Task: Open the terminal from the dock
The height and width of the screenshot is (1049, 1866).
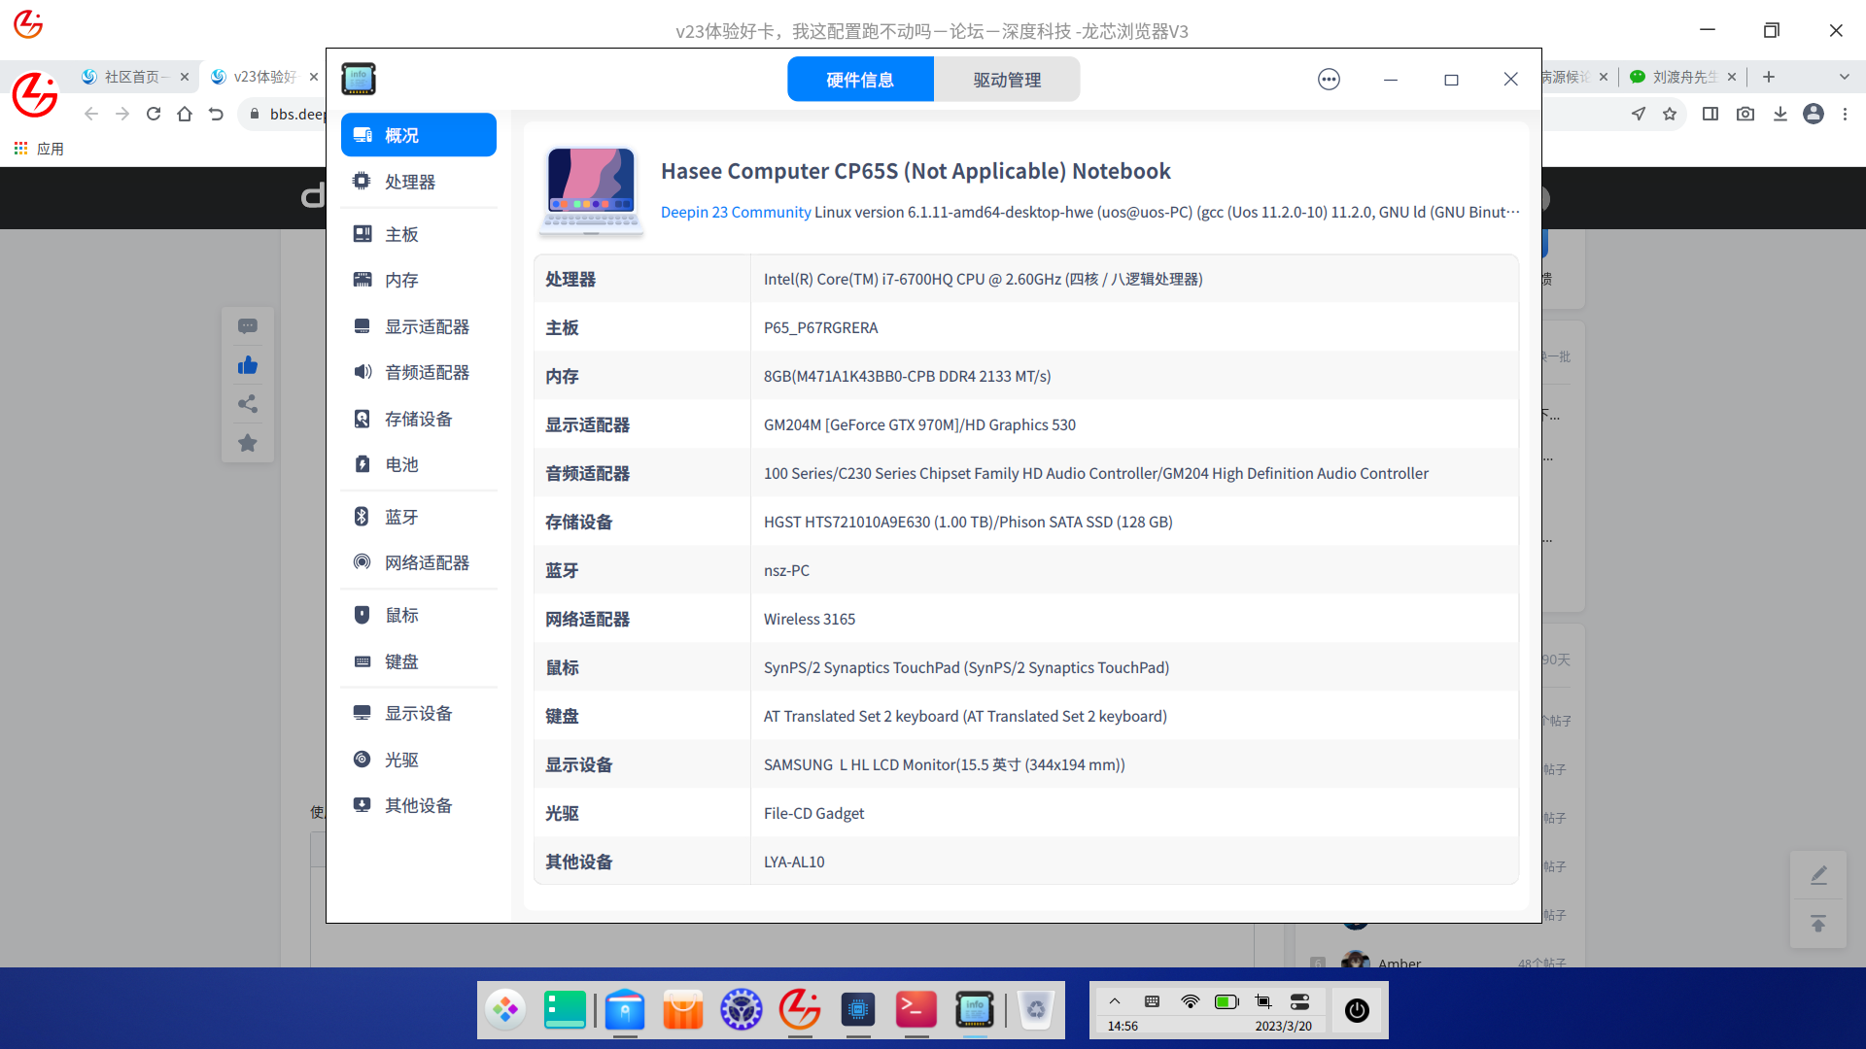Action: coord(916,1010)
